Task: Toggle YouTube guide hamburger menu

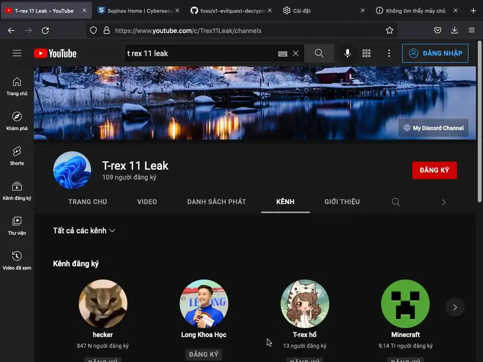Action: (17, 53)
